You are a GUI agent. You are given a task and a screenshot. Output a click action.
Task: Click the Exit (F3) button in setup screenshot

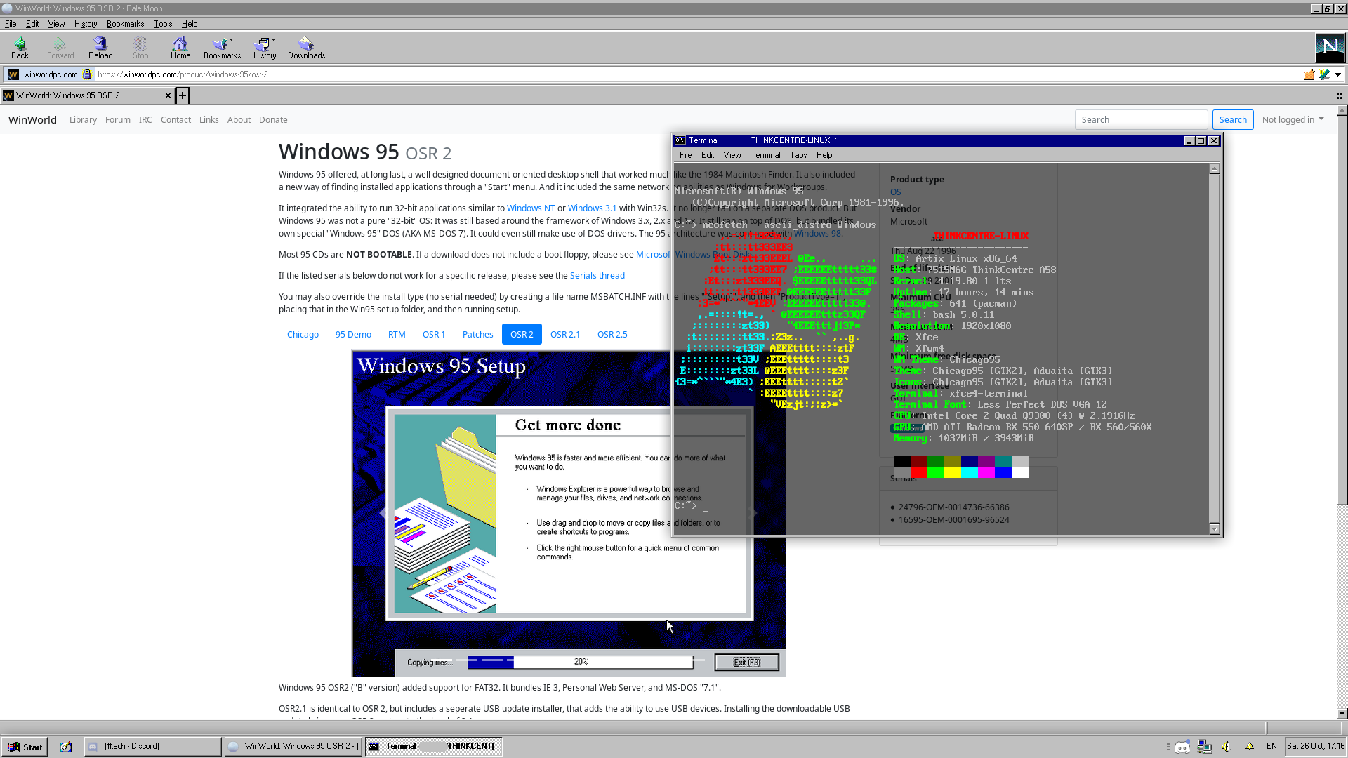click(746, 663)
